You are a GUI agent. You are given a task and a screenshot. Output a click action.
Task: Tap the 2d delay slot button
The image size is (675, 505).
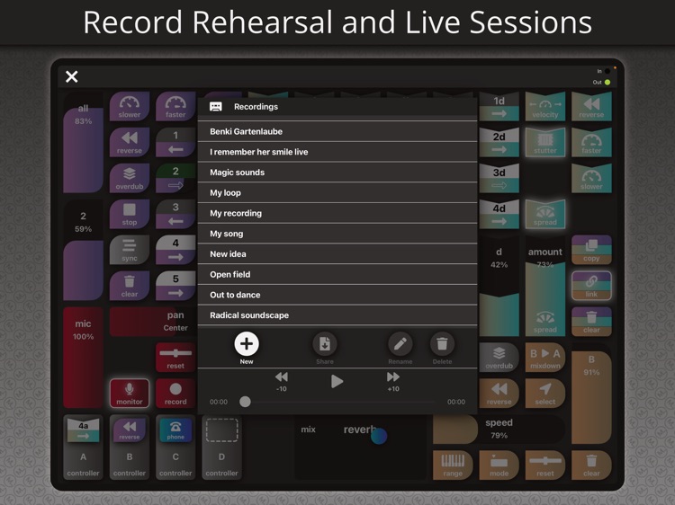(499, 142)
